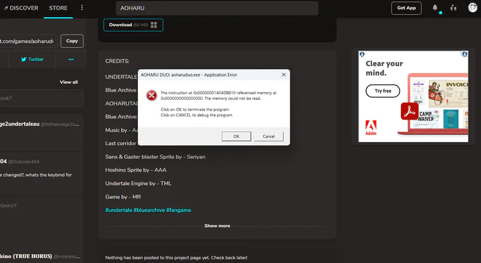Viewport: 481px width, 263px height.
Task: Click Try free in the Adobe ad
Action: [383, 91]
